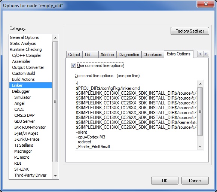Image resolution: width=217 pixels, height=192 pixels.
Task: Select RDI category
Action: [18, 163]
